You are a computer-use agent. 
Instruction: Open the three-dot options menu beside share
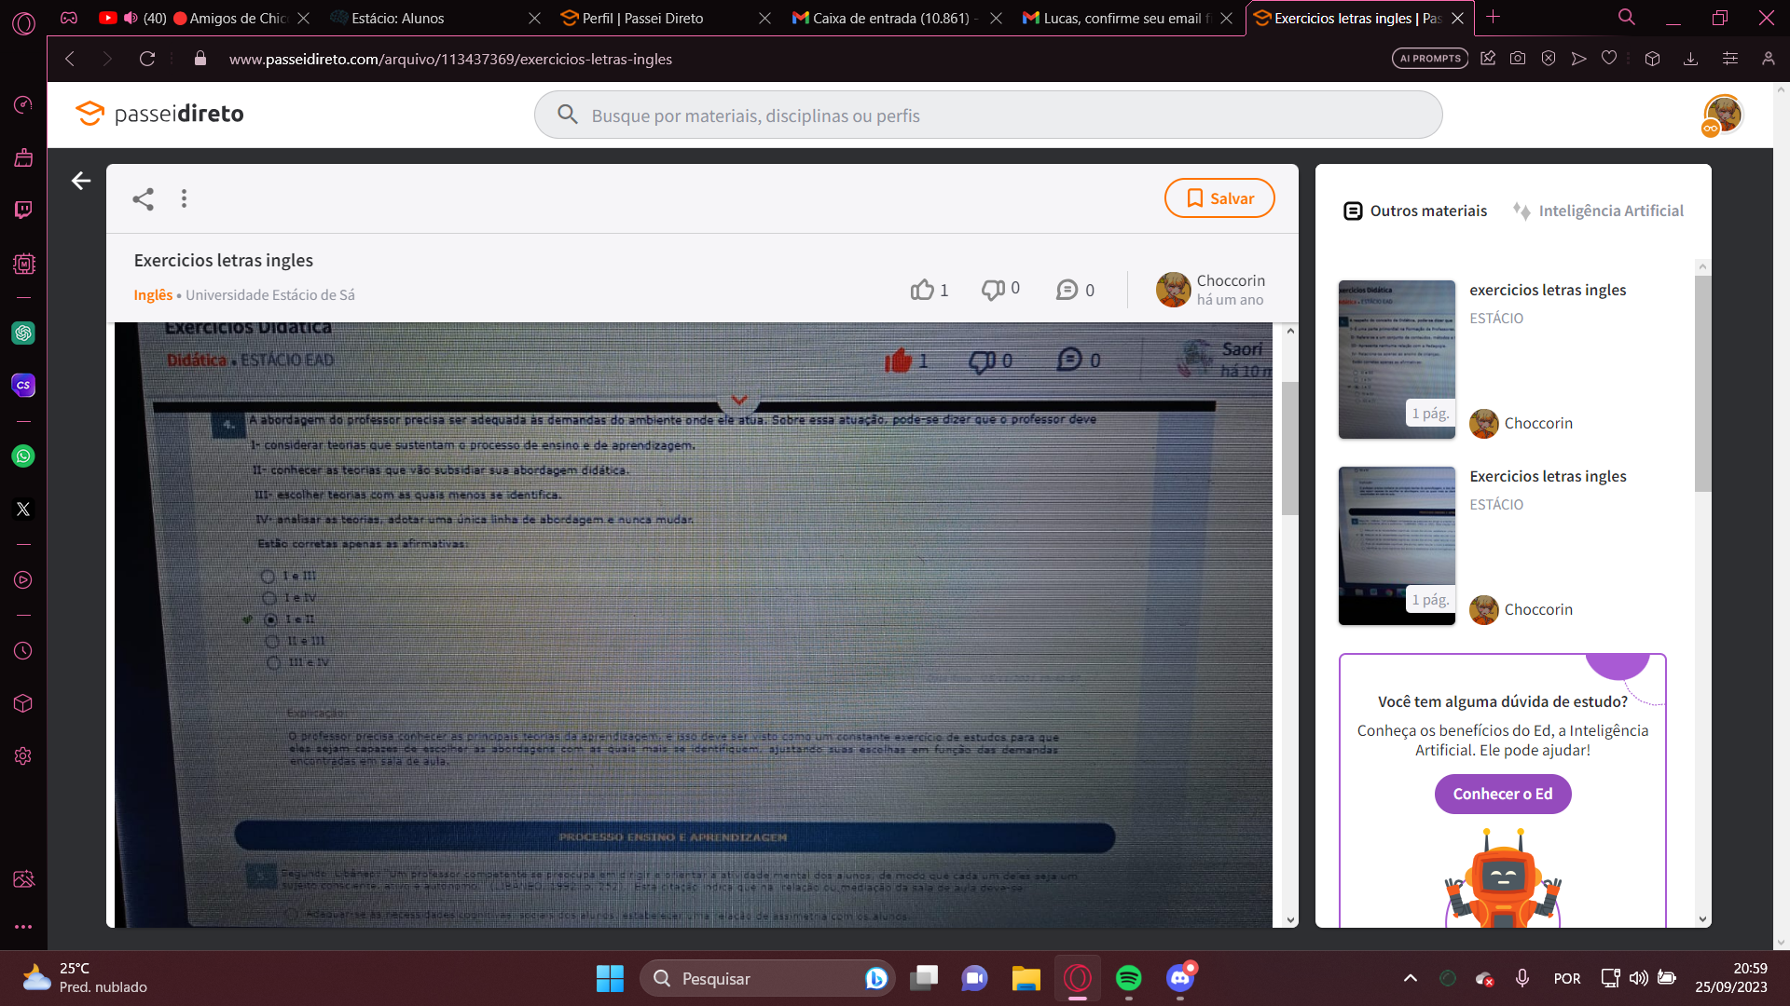tap(184, 198)
